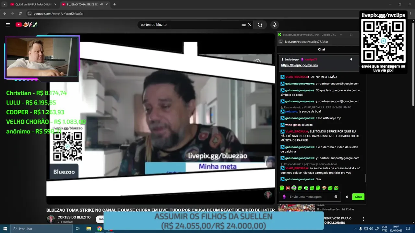The image size is (415, 233).
Task: Switch to Chrome on the taskbar
Action: (100, 229)
